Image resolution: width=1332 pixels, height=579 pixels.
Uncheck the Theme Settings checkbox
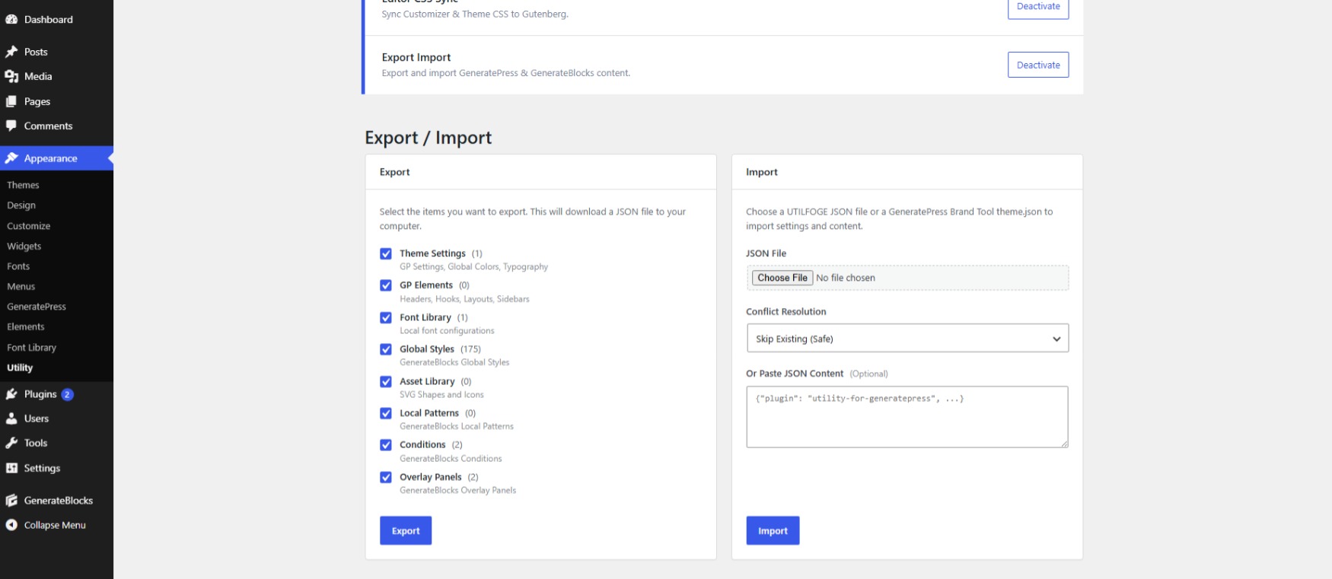386,254
